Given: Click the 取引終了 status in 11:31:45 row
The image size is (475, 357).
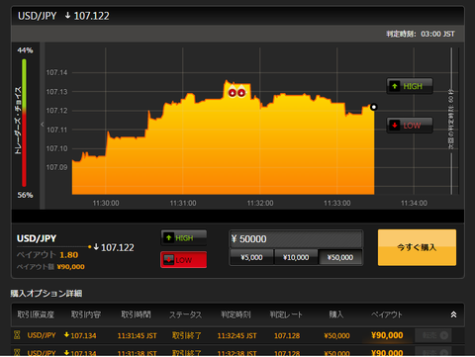Looking at the screenshot, I should [x=187, y=335].
